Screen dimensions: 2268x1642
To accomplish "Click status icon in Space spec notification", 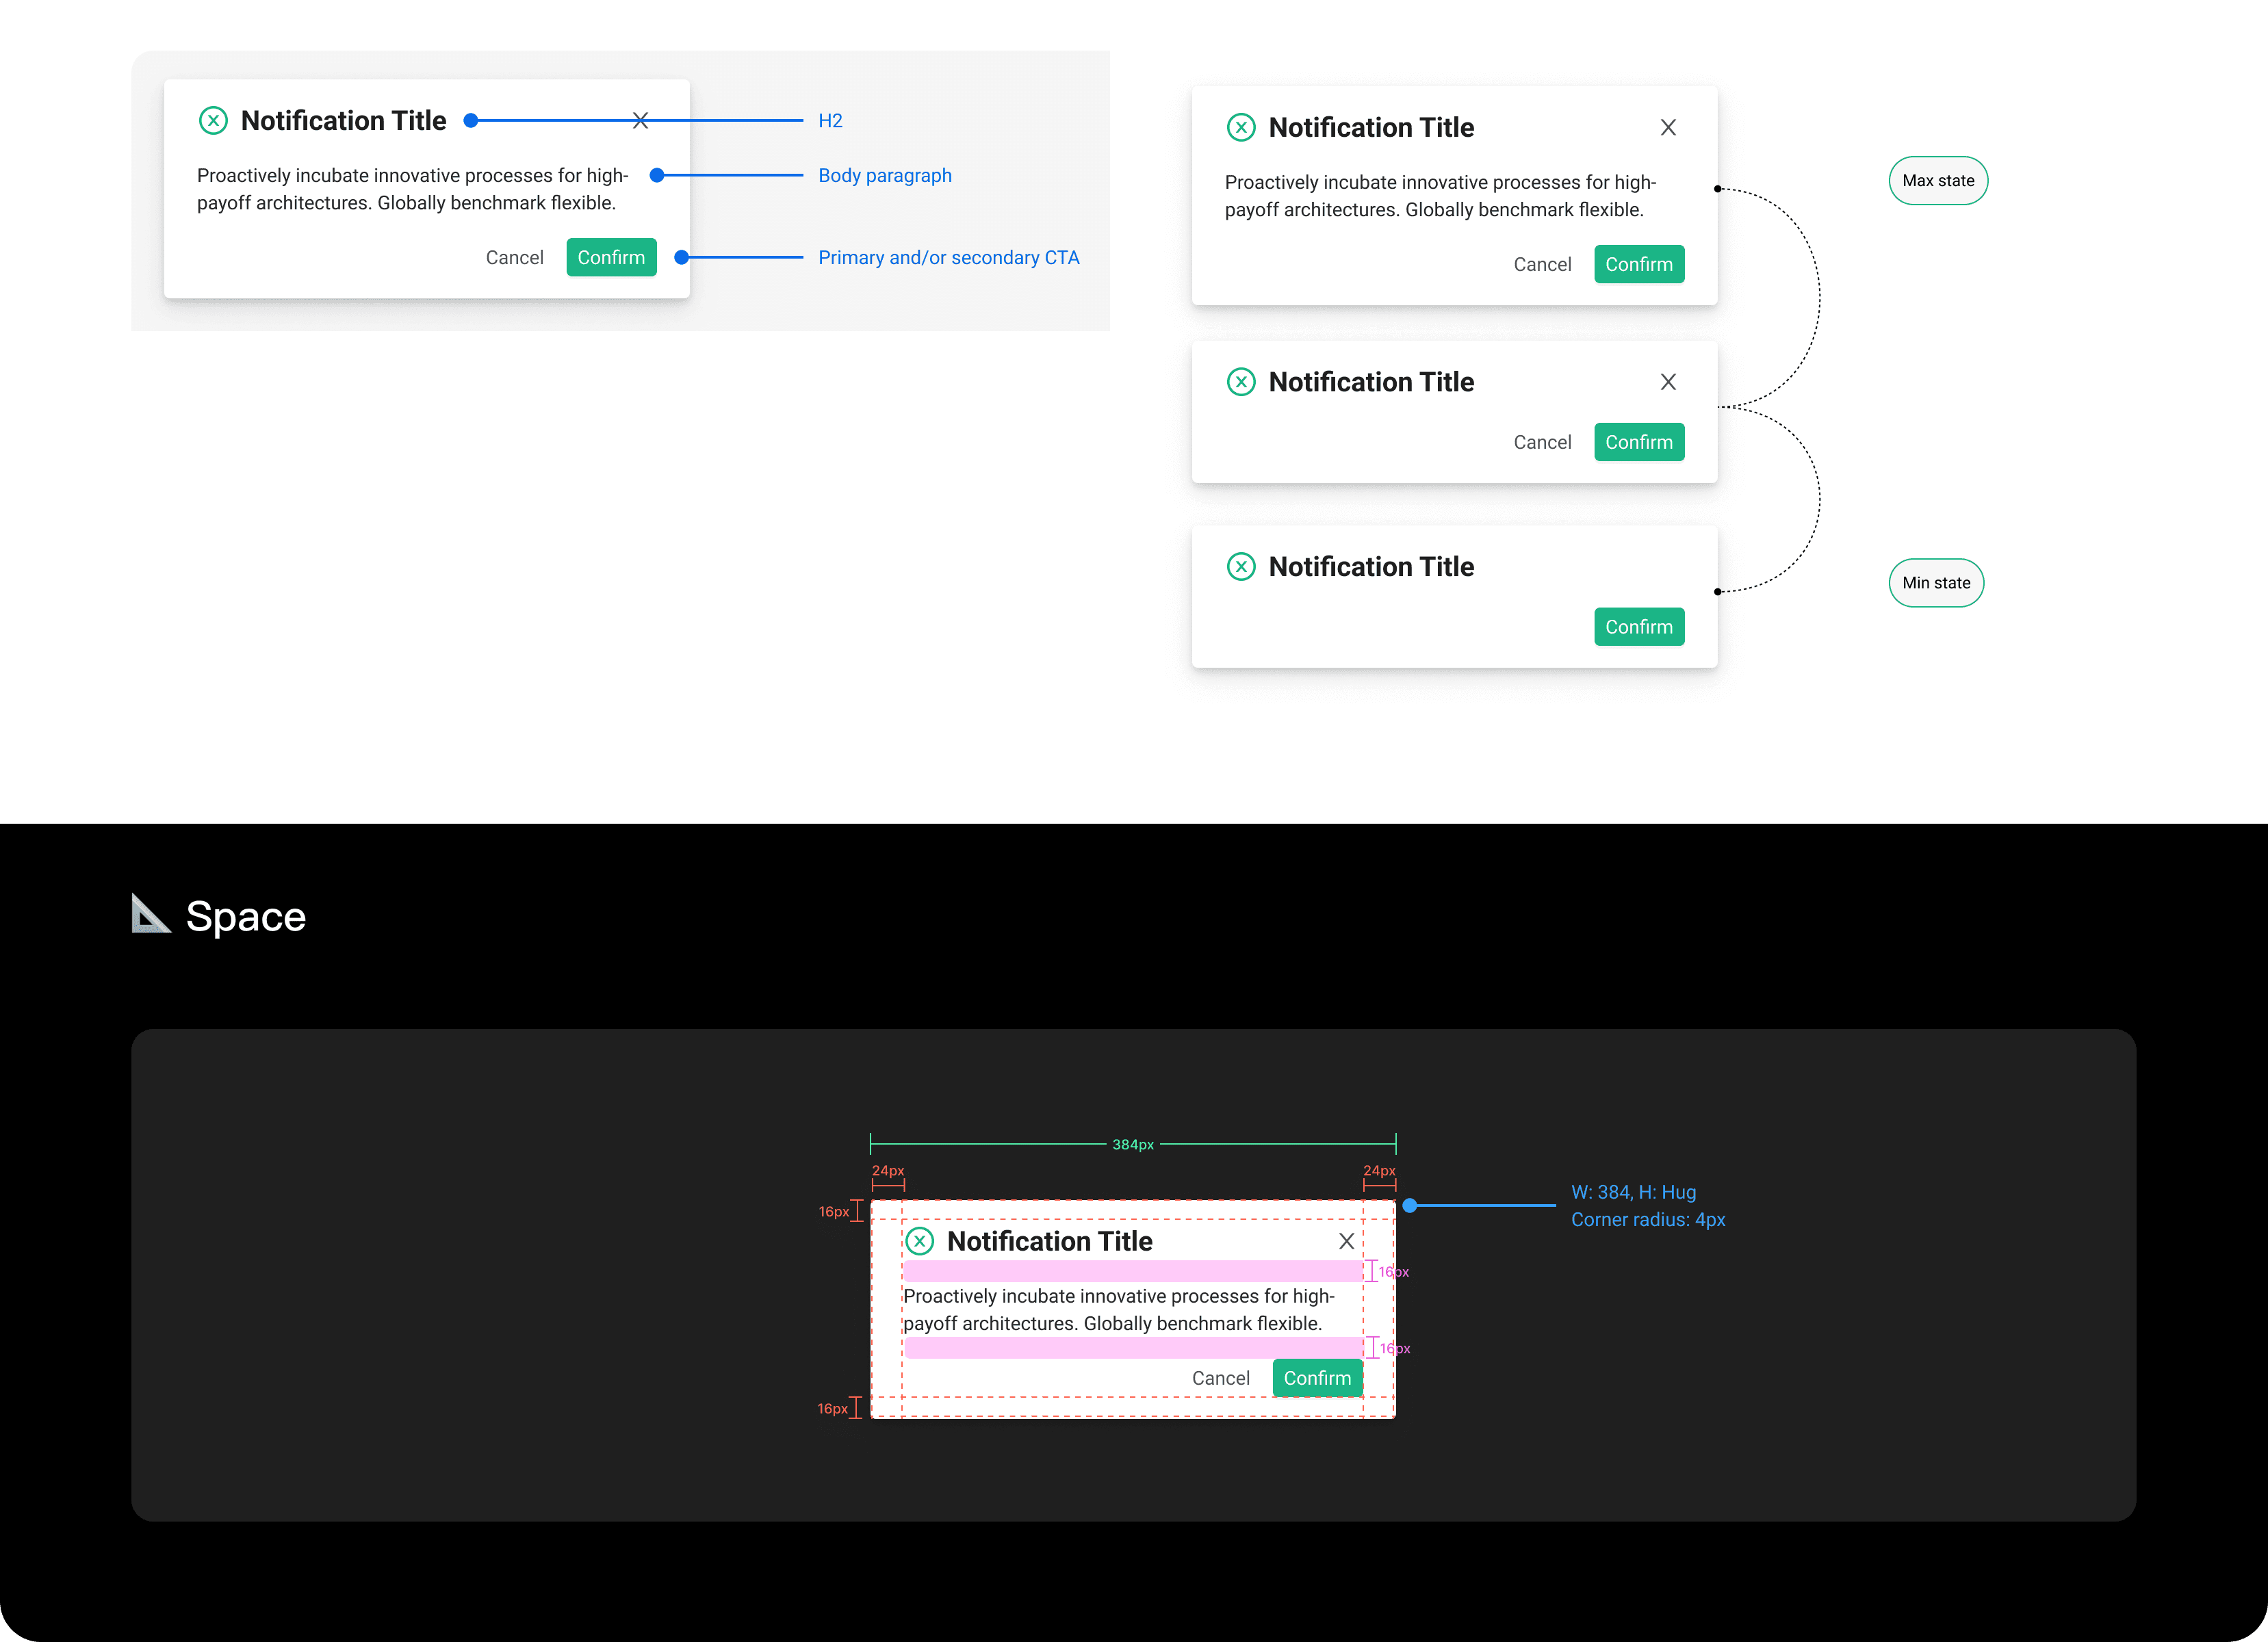I will (919, 1241).
